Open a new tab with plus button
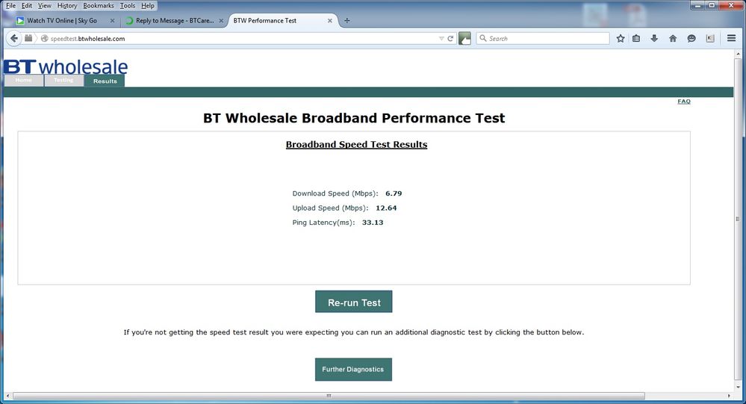 [346, 20]
